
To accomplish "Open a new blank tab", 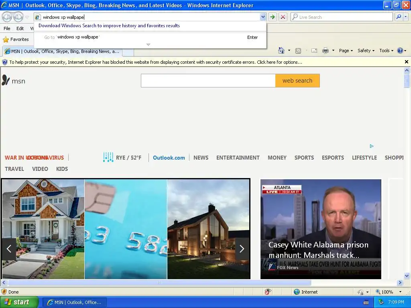I will tap(128, 52).
